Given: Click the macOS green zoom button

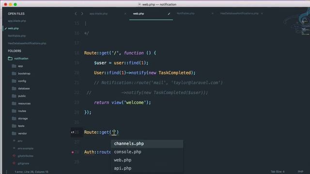Looking at the screenshot, I should [15, 4].
